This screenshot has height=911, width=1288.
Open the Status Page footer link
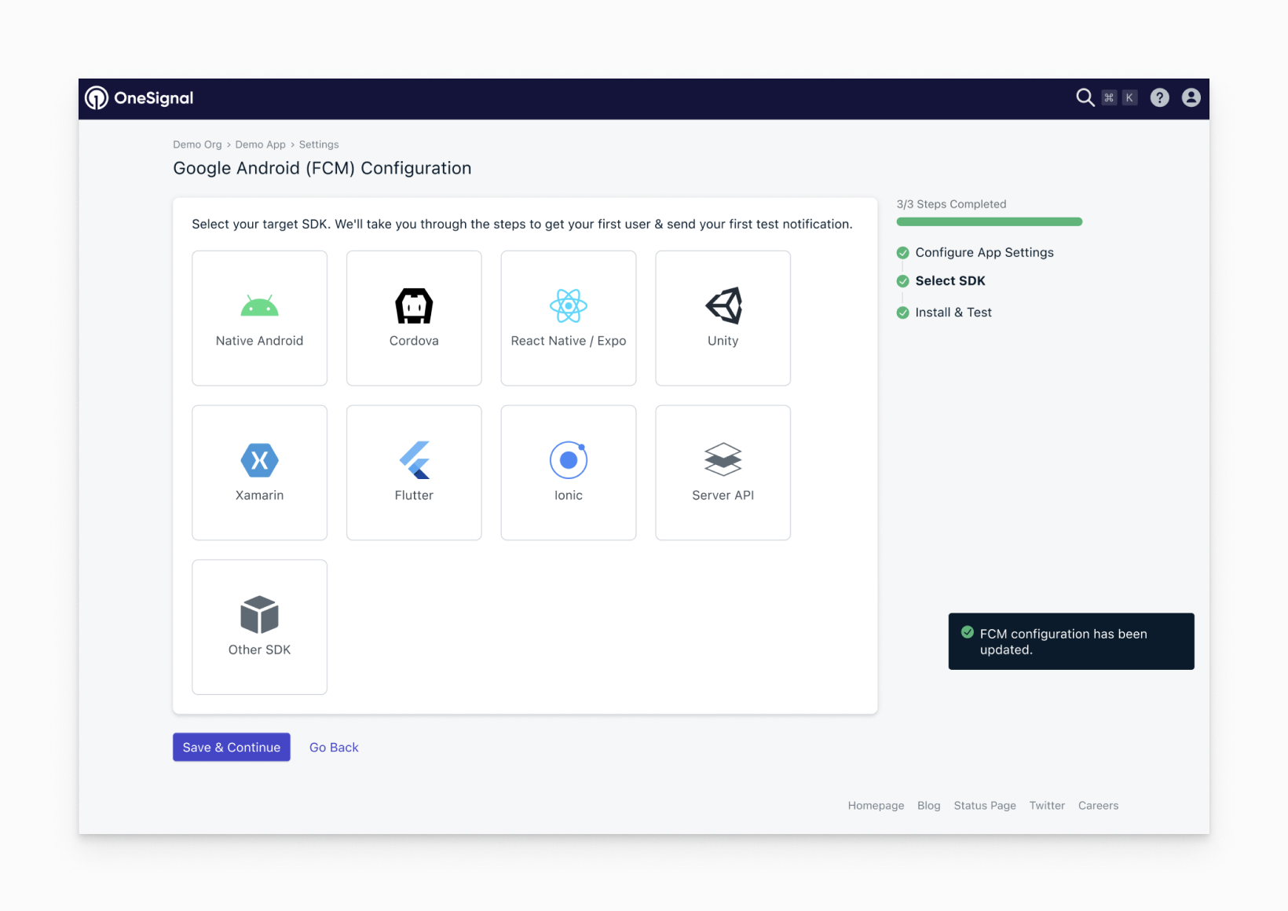985,806
